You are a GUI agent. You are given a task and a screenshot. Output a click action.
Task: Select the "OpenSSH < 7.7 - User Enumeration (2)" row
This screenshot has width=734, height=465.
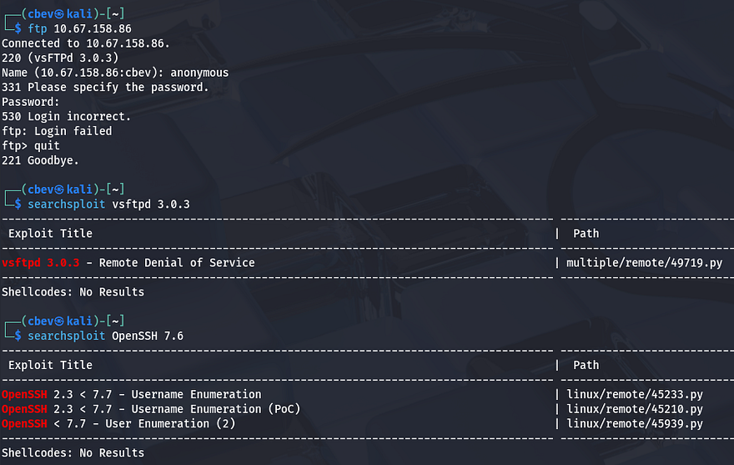[x=118, y=423]
